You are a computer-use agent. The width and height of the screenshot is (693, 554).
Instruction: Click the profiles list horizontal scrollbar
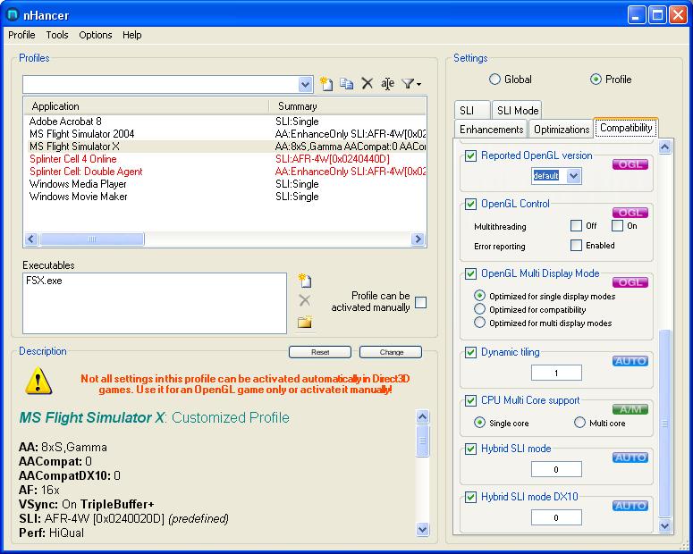pyautogui.click(x=224, y=239)
